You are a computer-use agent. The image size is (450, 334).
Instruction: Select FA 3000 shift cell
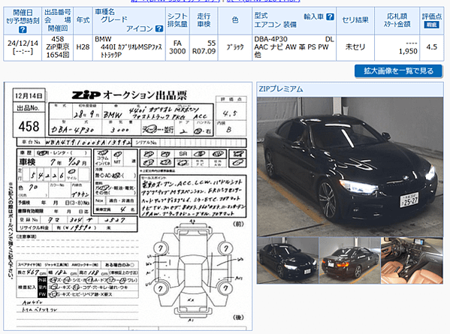click(177, 47)
